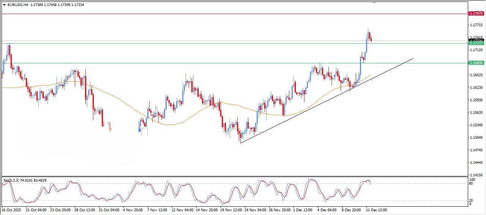The image size is (486, 215).
Task: Click the Sto(5,3,3) indicator label
Action: [x=13, y=180]
